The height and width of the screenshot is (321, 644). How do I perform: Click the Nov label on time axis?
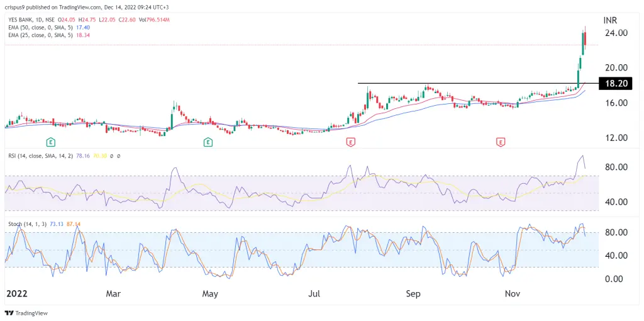(x=512, y=295)
